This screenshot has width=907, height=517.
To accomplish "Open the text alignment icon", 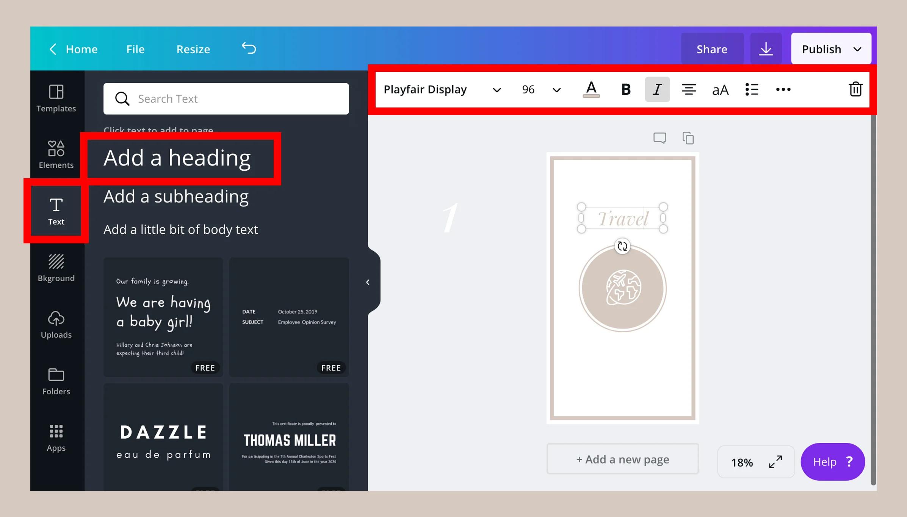I will tap(688, 90).
